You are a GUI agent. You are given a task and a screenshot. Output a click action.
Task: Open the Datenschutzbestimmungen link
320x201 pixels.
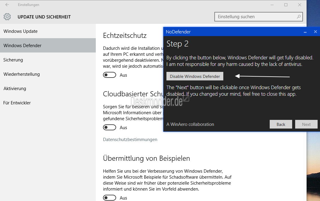(x=130, y=140)
